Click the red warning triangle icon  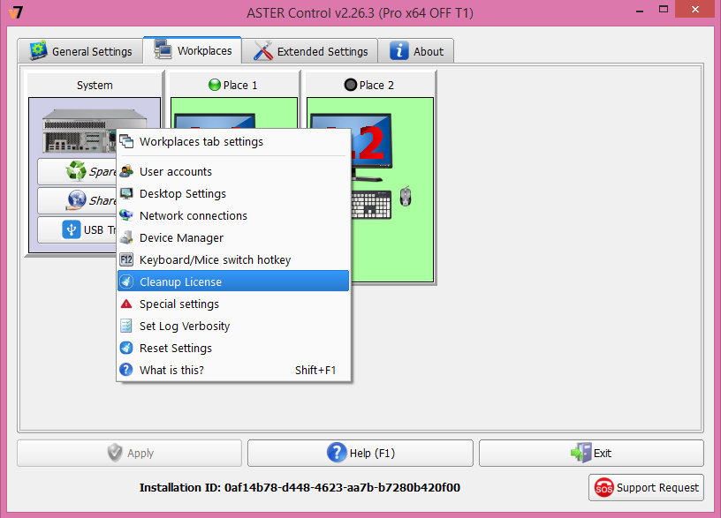(x=126, y=304)
